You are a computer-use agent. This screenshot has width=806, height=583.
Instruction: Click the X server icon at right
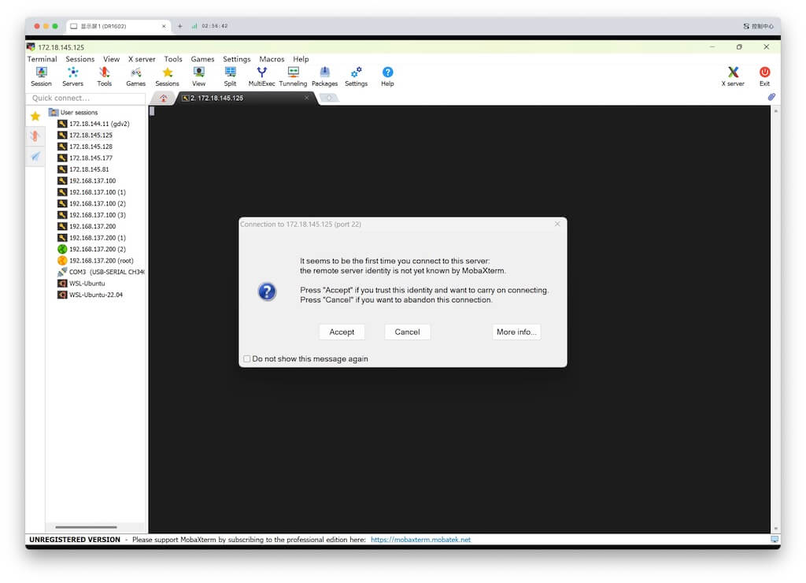coord(733,76)
